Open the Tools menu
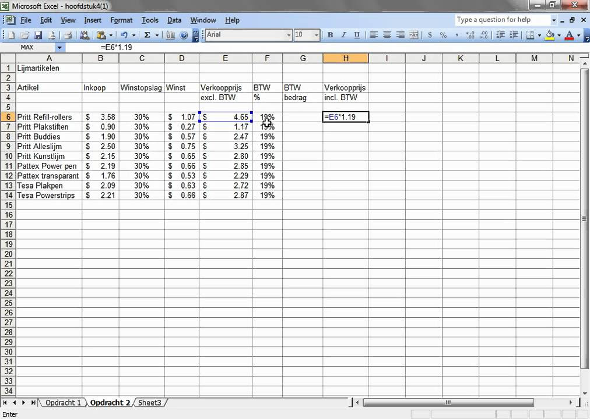 tap(150, 20)
